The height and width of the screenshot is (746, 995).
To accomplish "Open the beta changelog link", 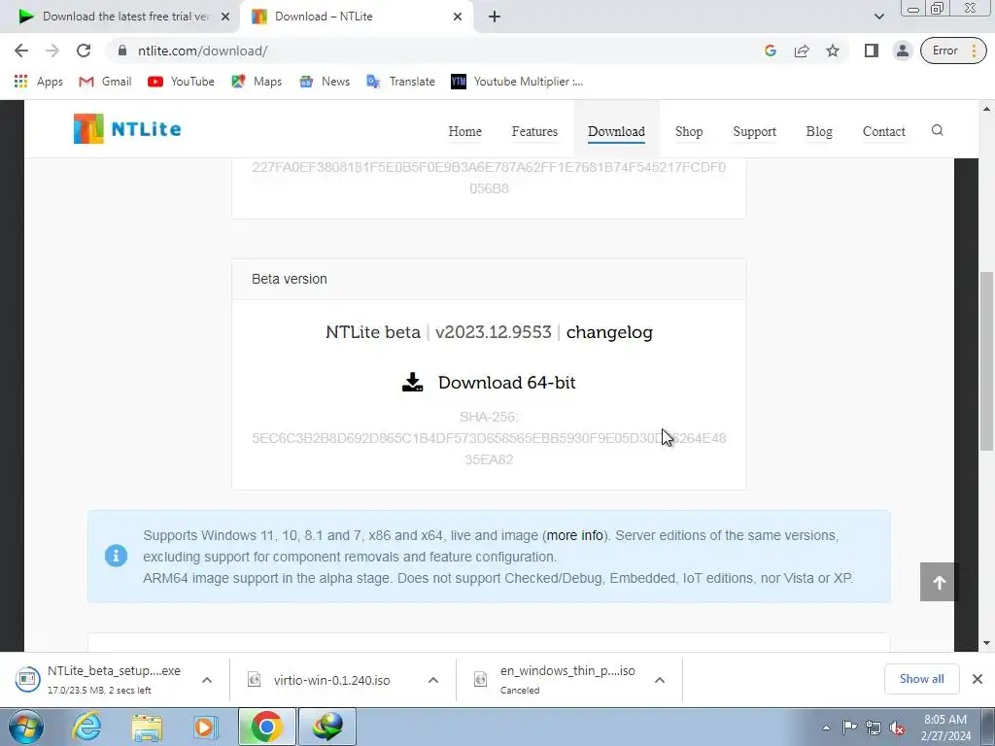I will point(609,332).
